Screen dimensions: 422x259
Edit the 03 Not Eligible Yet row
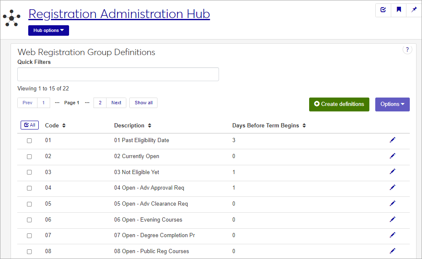[393, 172]
